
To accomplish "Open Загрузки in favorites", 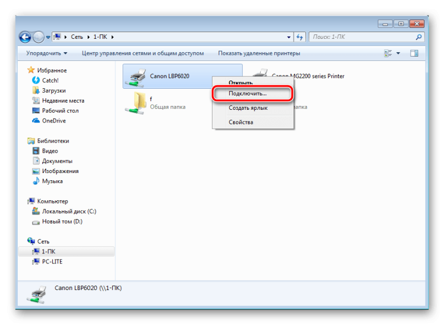I will [54, 90].
